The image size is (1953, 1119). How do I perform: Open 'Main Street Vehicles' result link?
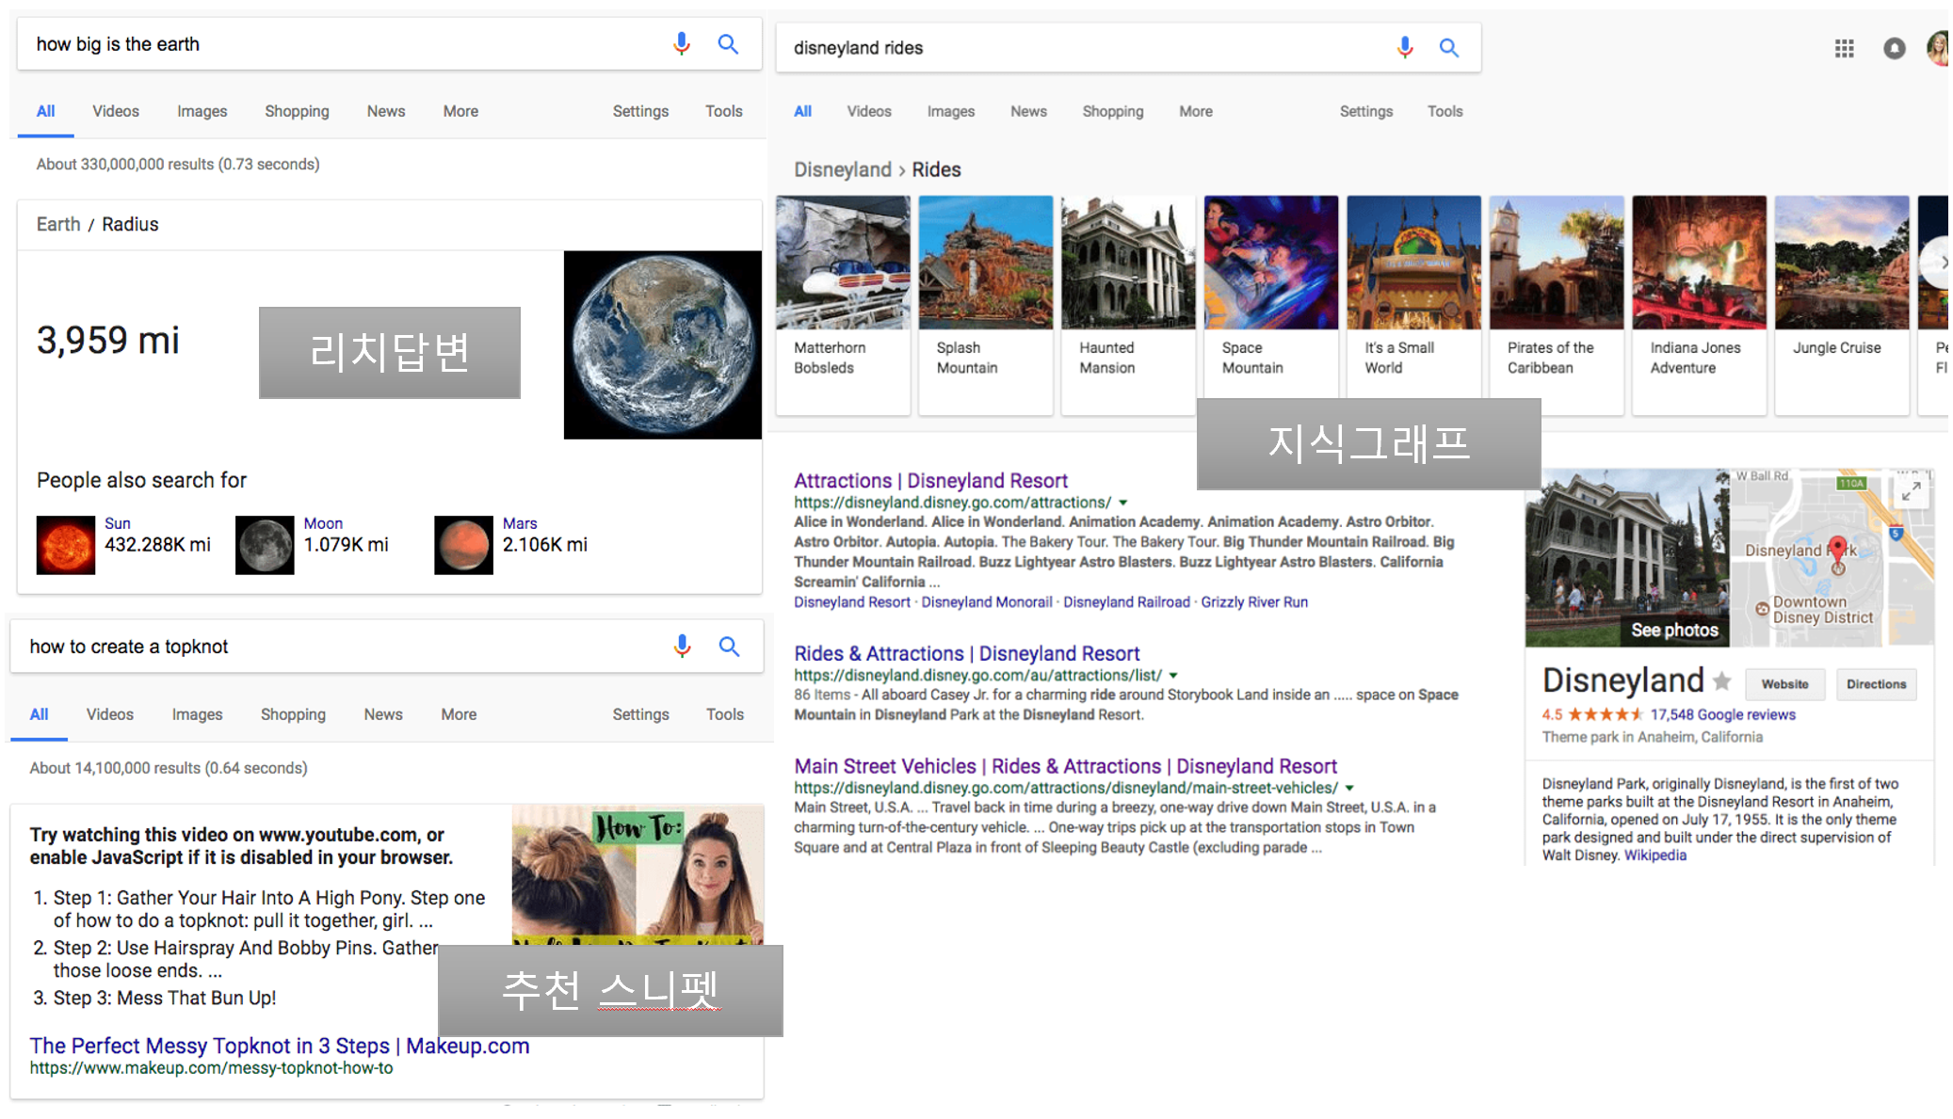[1065, 766]
